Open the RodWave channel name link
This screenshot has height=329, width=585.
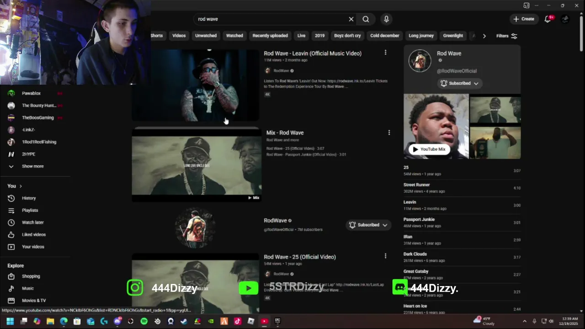275,221
